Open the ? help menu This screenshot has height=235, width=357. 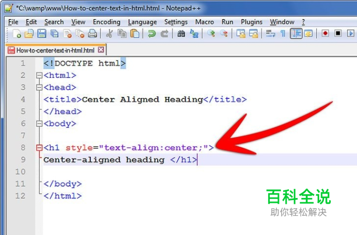[303, 22]
